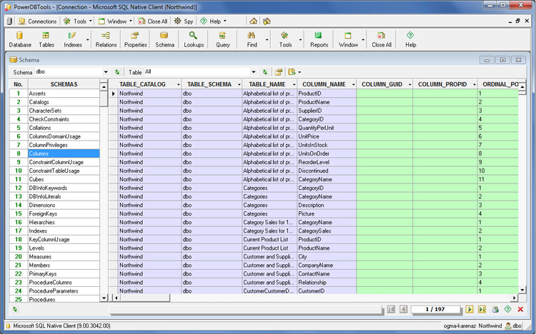Expand the Indexes toolbar dropdown arrow
The height and width of the screenshot is (334, 536).
point(88,39)
